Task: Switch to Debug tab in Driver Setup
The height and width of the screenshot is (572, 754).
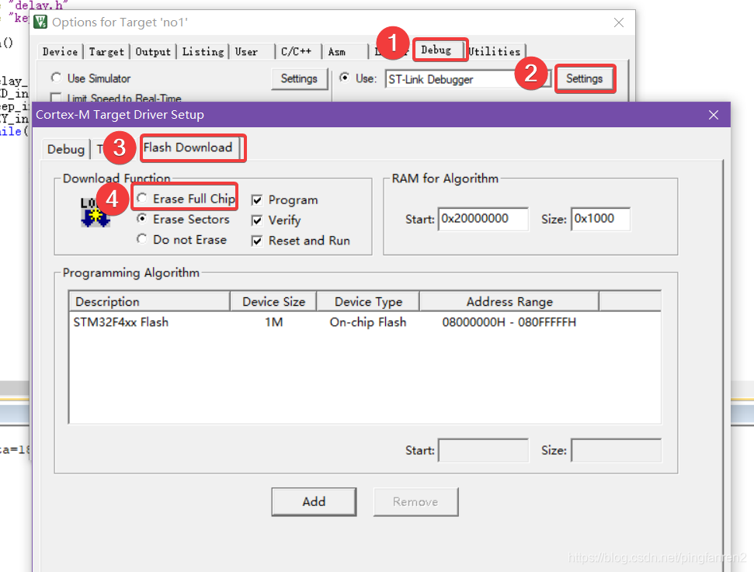Action: [66, 150]
